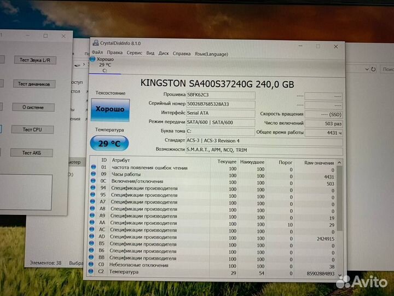Start the Тест CPU button
394x296 pixels.
(32, 129)
